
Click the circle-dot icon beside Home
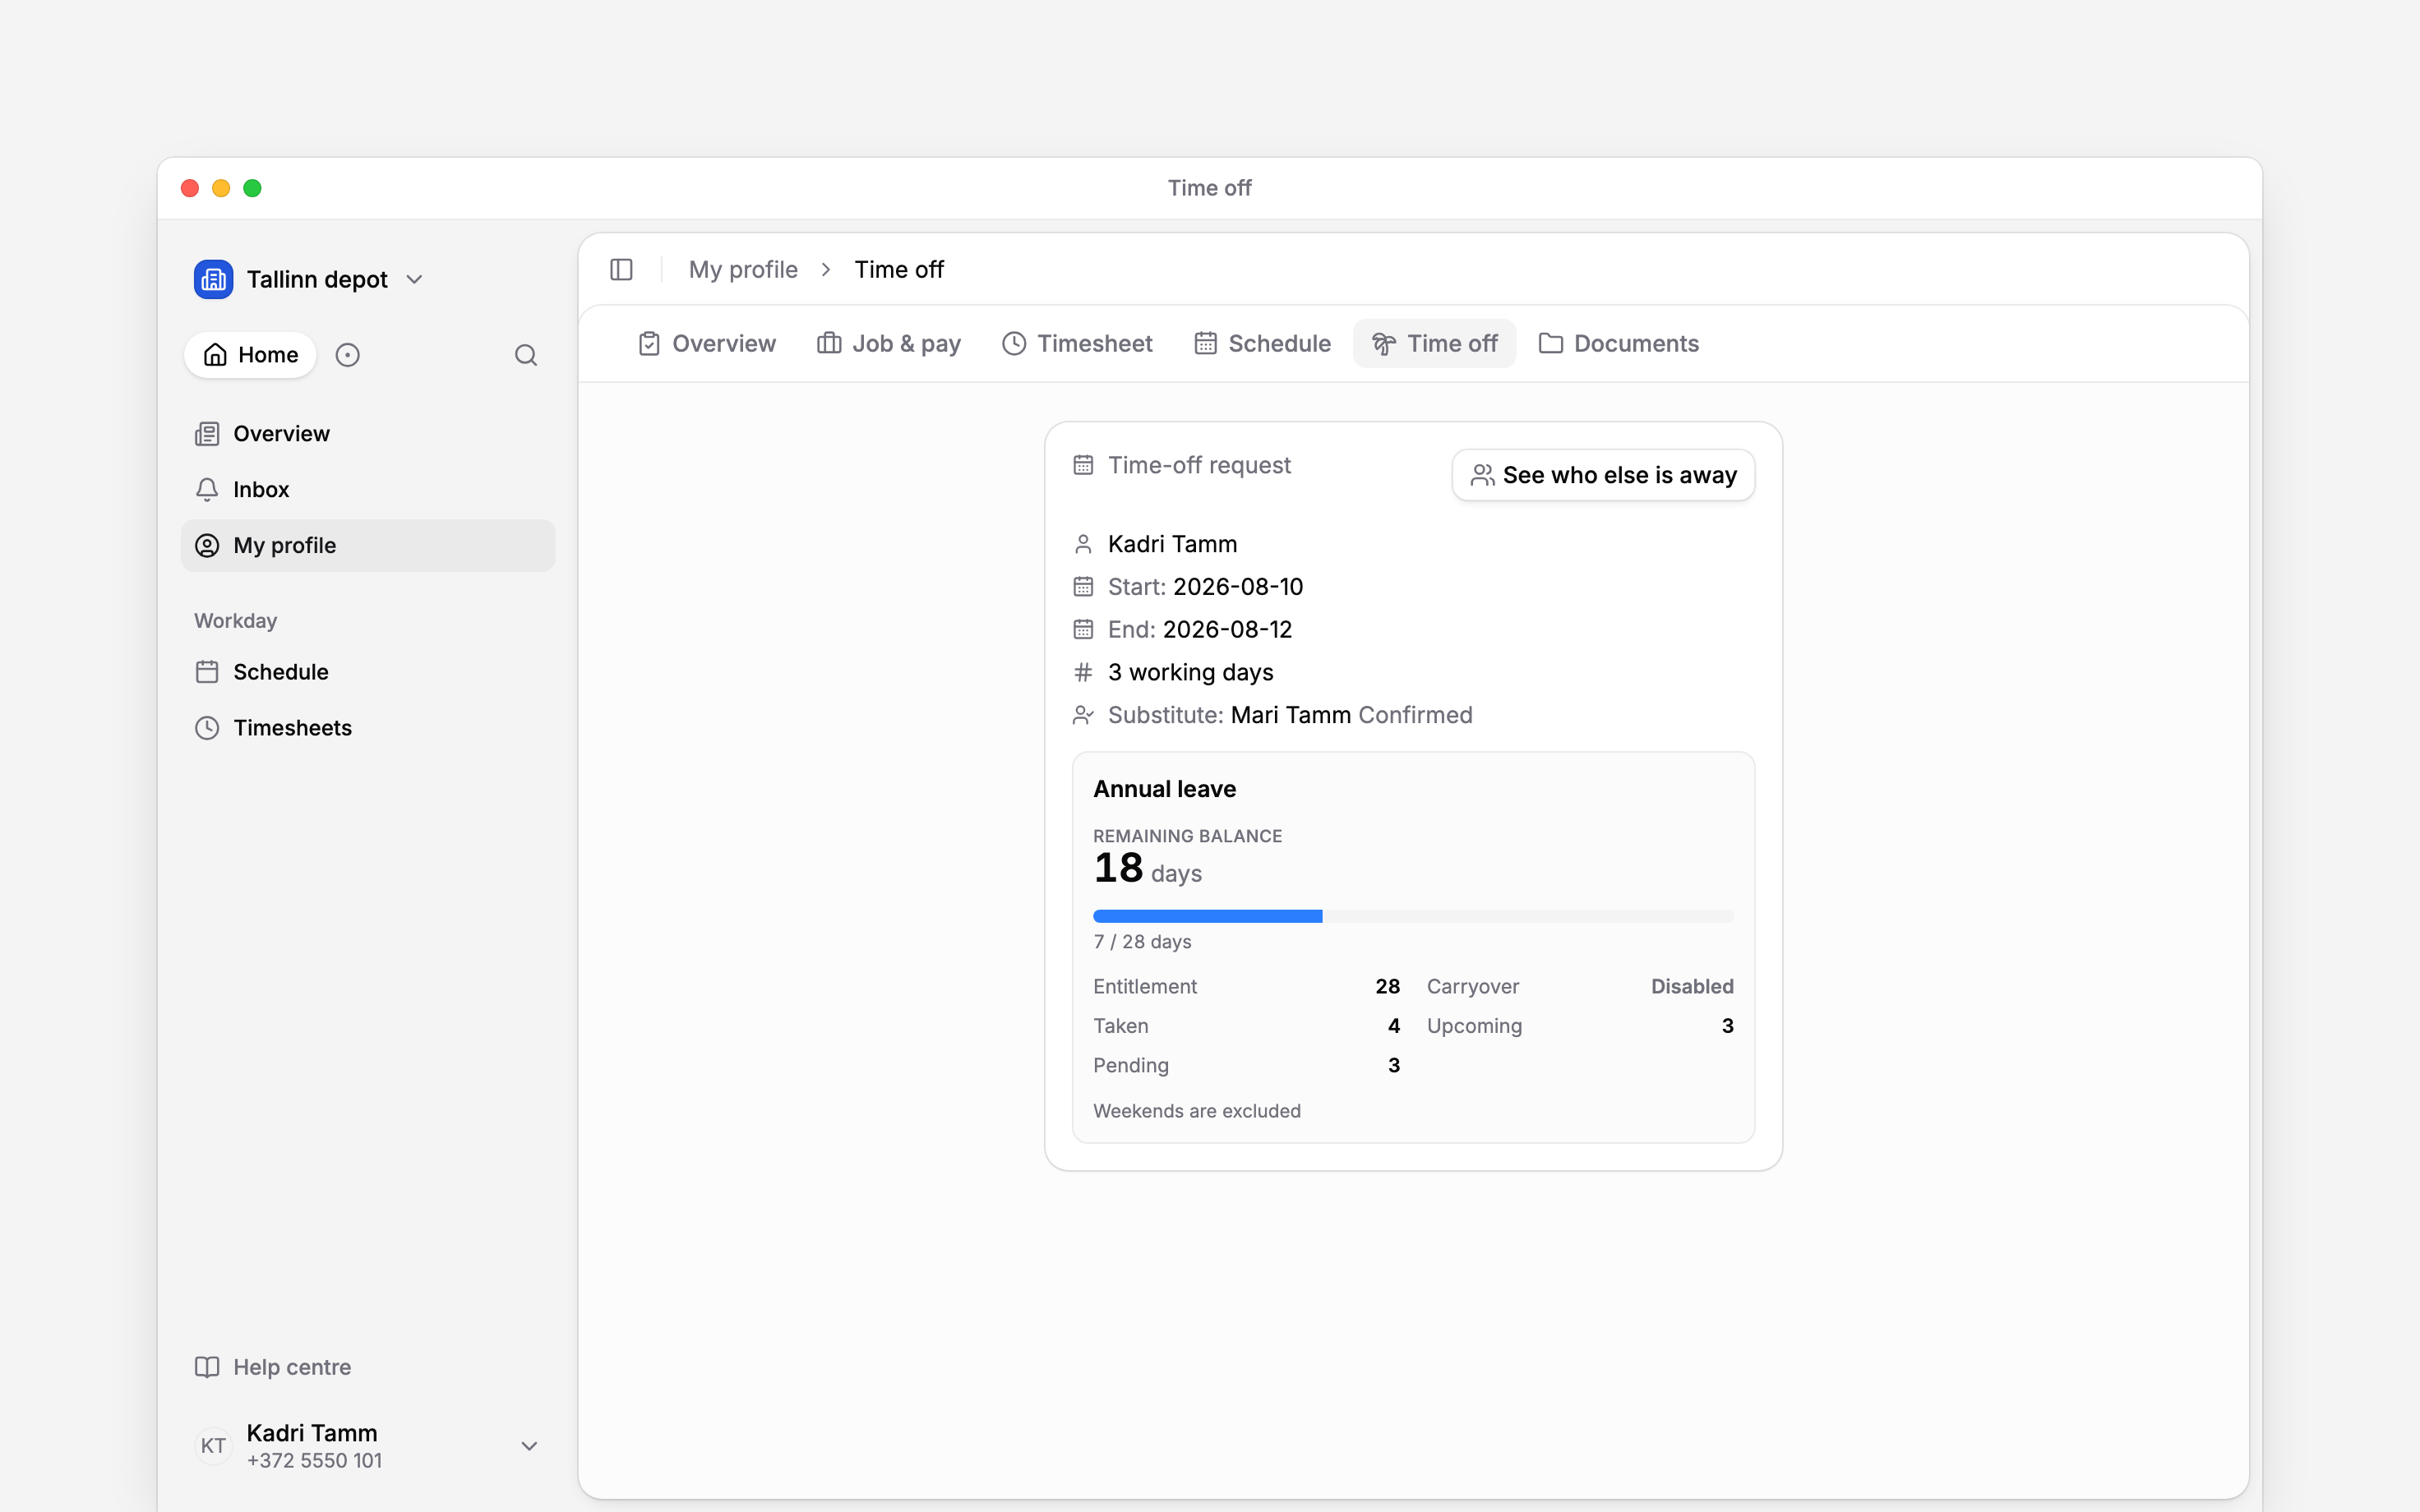347,355
